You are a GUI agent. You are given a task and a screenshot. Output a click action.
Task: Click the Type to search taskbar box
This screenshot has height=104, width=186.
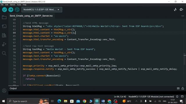click(x=28, y=101)
